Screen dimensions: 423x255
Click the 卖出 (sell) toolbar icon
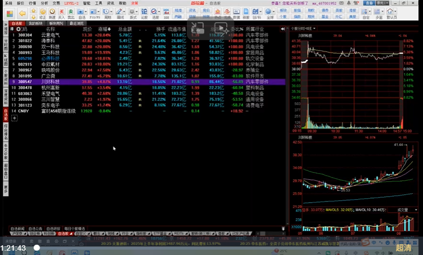click(x=71, y=12)
